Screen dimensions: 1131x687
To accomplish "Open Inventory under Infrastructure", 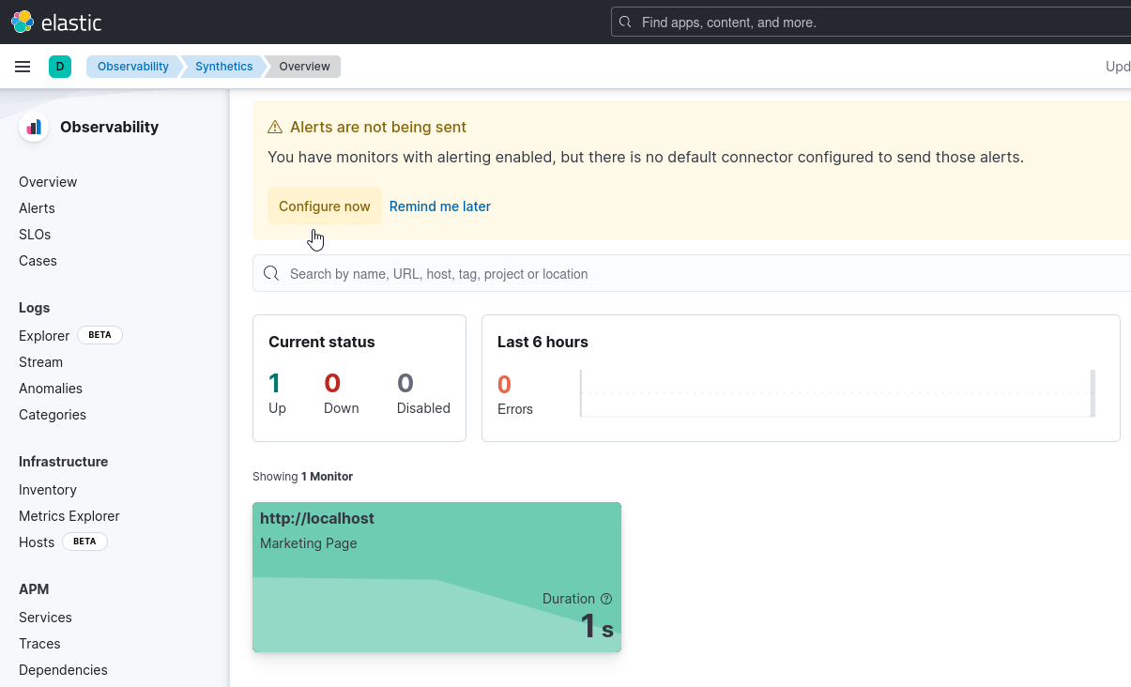I will [48, 490].
